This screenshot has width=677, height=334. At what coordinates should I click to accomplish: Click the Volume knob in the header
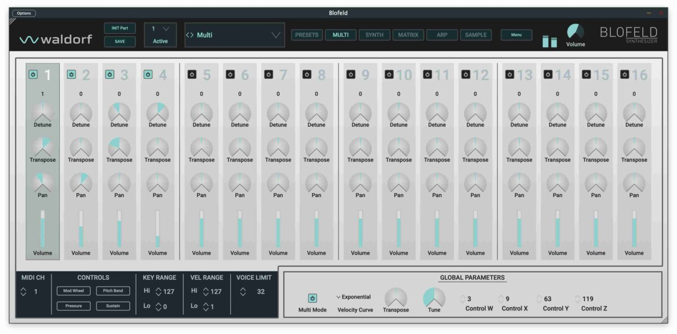(x=575, y=32)
